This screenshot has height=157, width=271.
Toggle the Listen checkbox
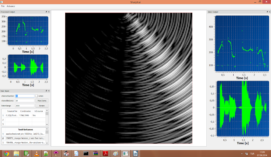[x=36, y=96]
